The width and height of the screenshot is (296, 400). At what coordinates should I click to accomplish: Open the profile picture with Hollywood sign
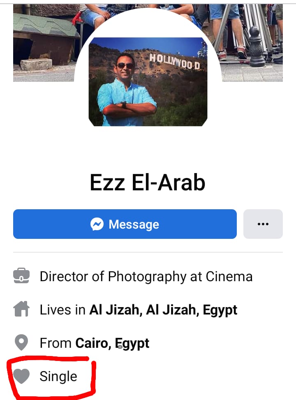click(148, 82)
